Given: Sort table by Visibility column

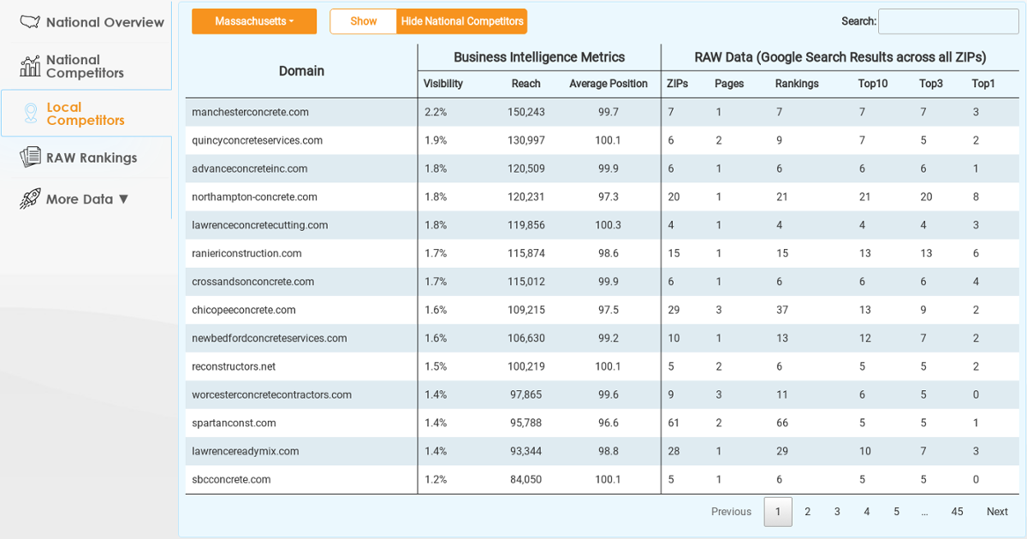Looking at the screenshot, I should pyautogui.click(x=443, y=84).
